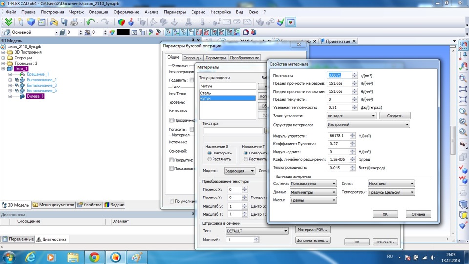Expand the 'Операции' tree folder

tap(3, 58)
